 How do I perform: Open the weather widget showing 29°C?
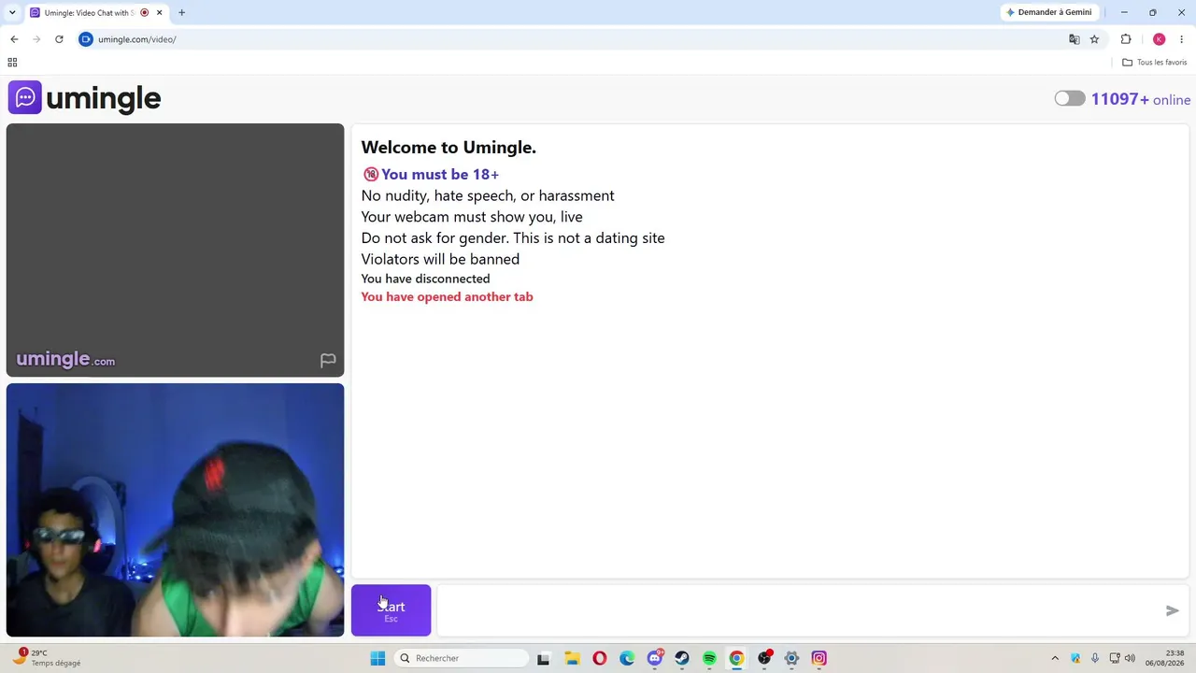click(x=47, y=658)
